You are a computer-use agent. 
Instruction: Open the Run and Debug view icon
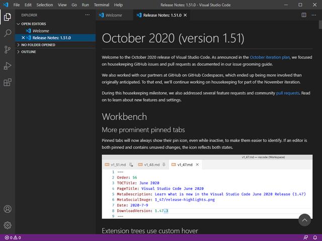8,66
